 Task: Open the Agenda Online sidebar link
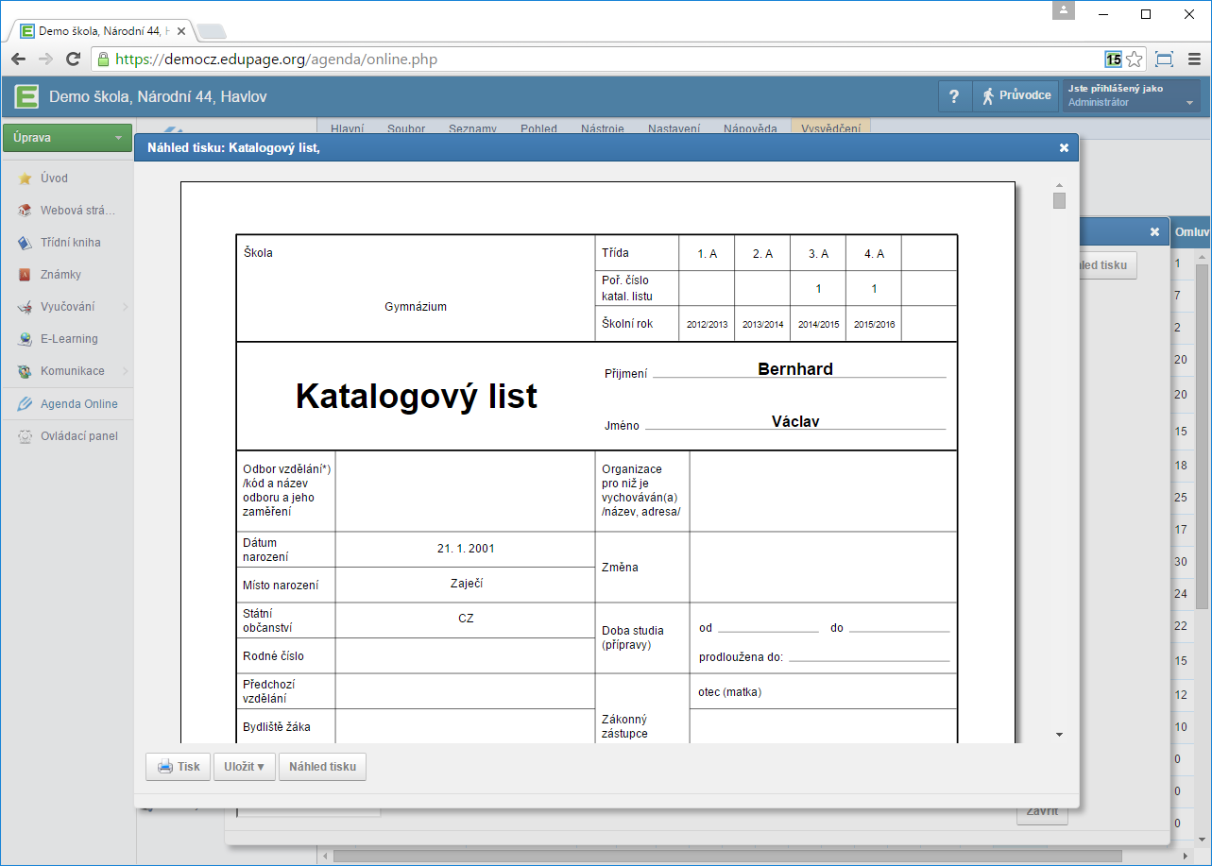point(78,404)
